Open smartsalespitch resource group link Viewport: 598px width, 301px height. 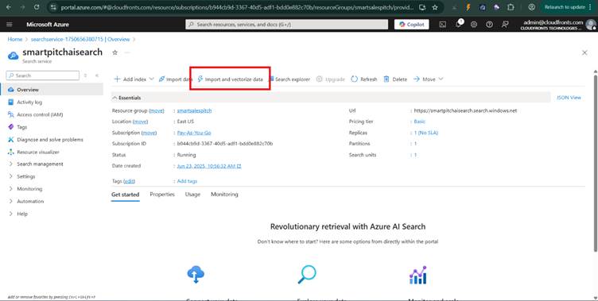(x=194, y=110)
